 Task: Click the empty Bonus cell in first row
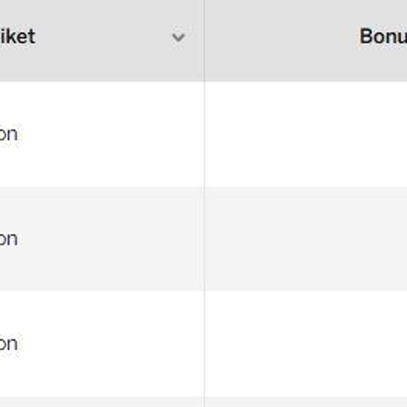(x=305, y=134)
